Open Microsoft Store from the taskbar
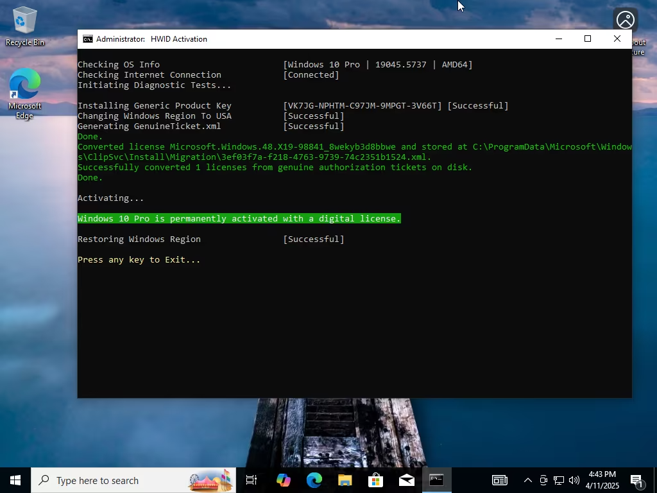657x493 pixels. pyautogui.click(x=375, y=480)
